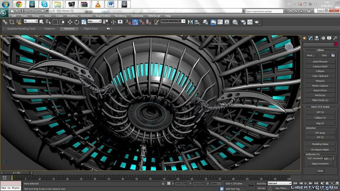Click the object color swatch
Viewport: 340px width, 191px height.
pyautogui.click(x=336, y=44)
